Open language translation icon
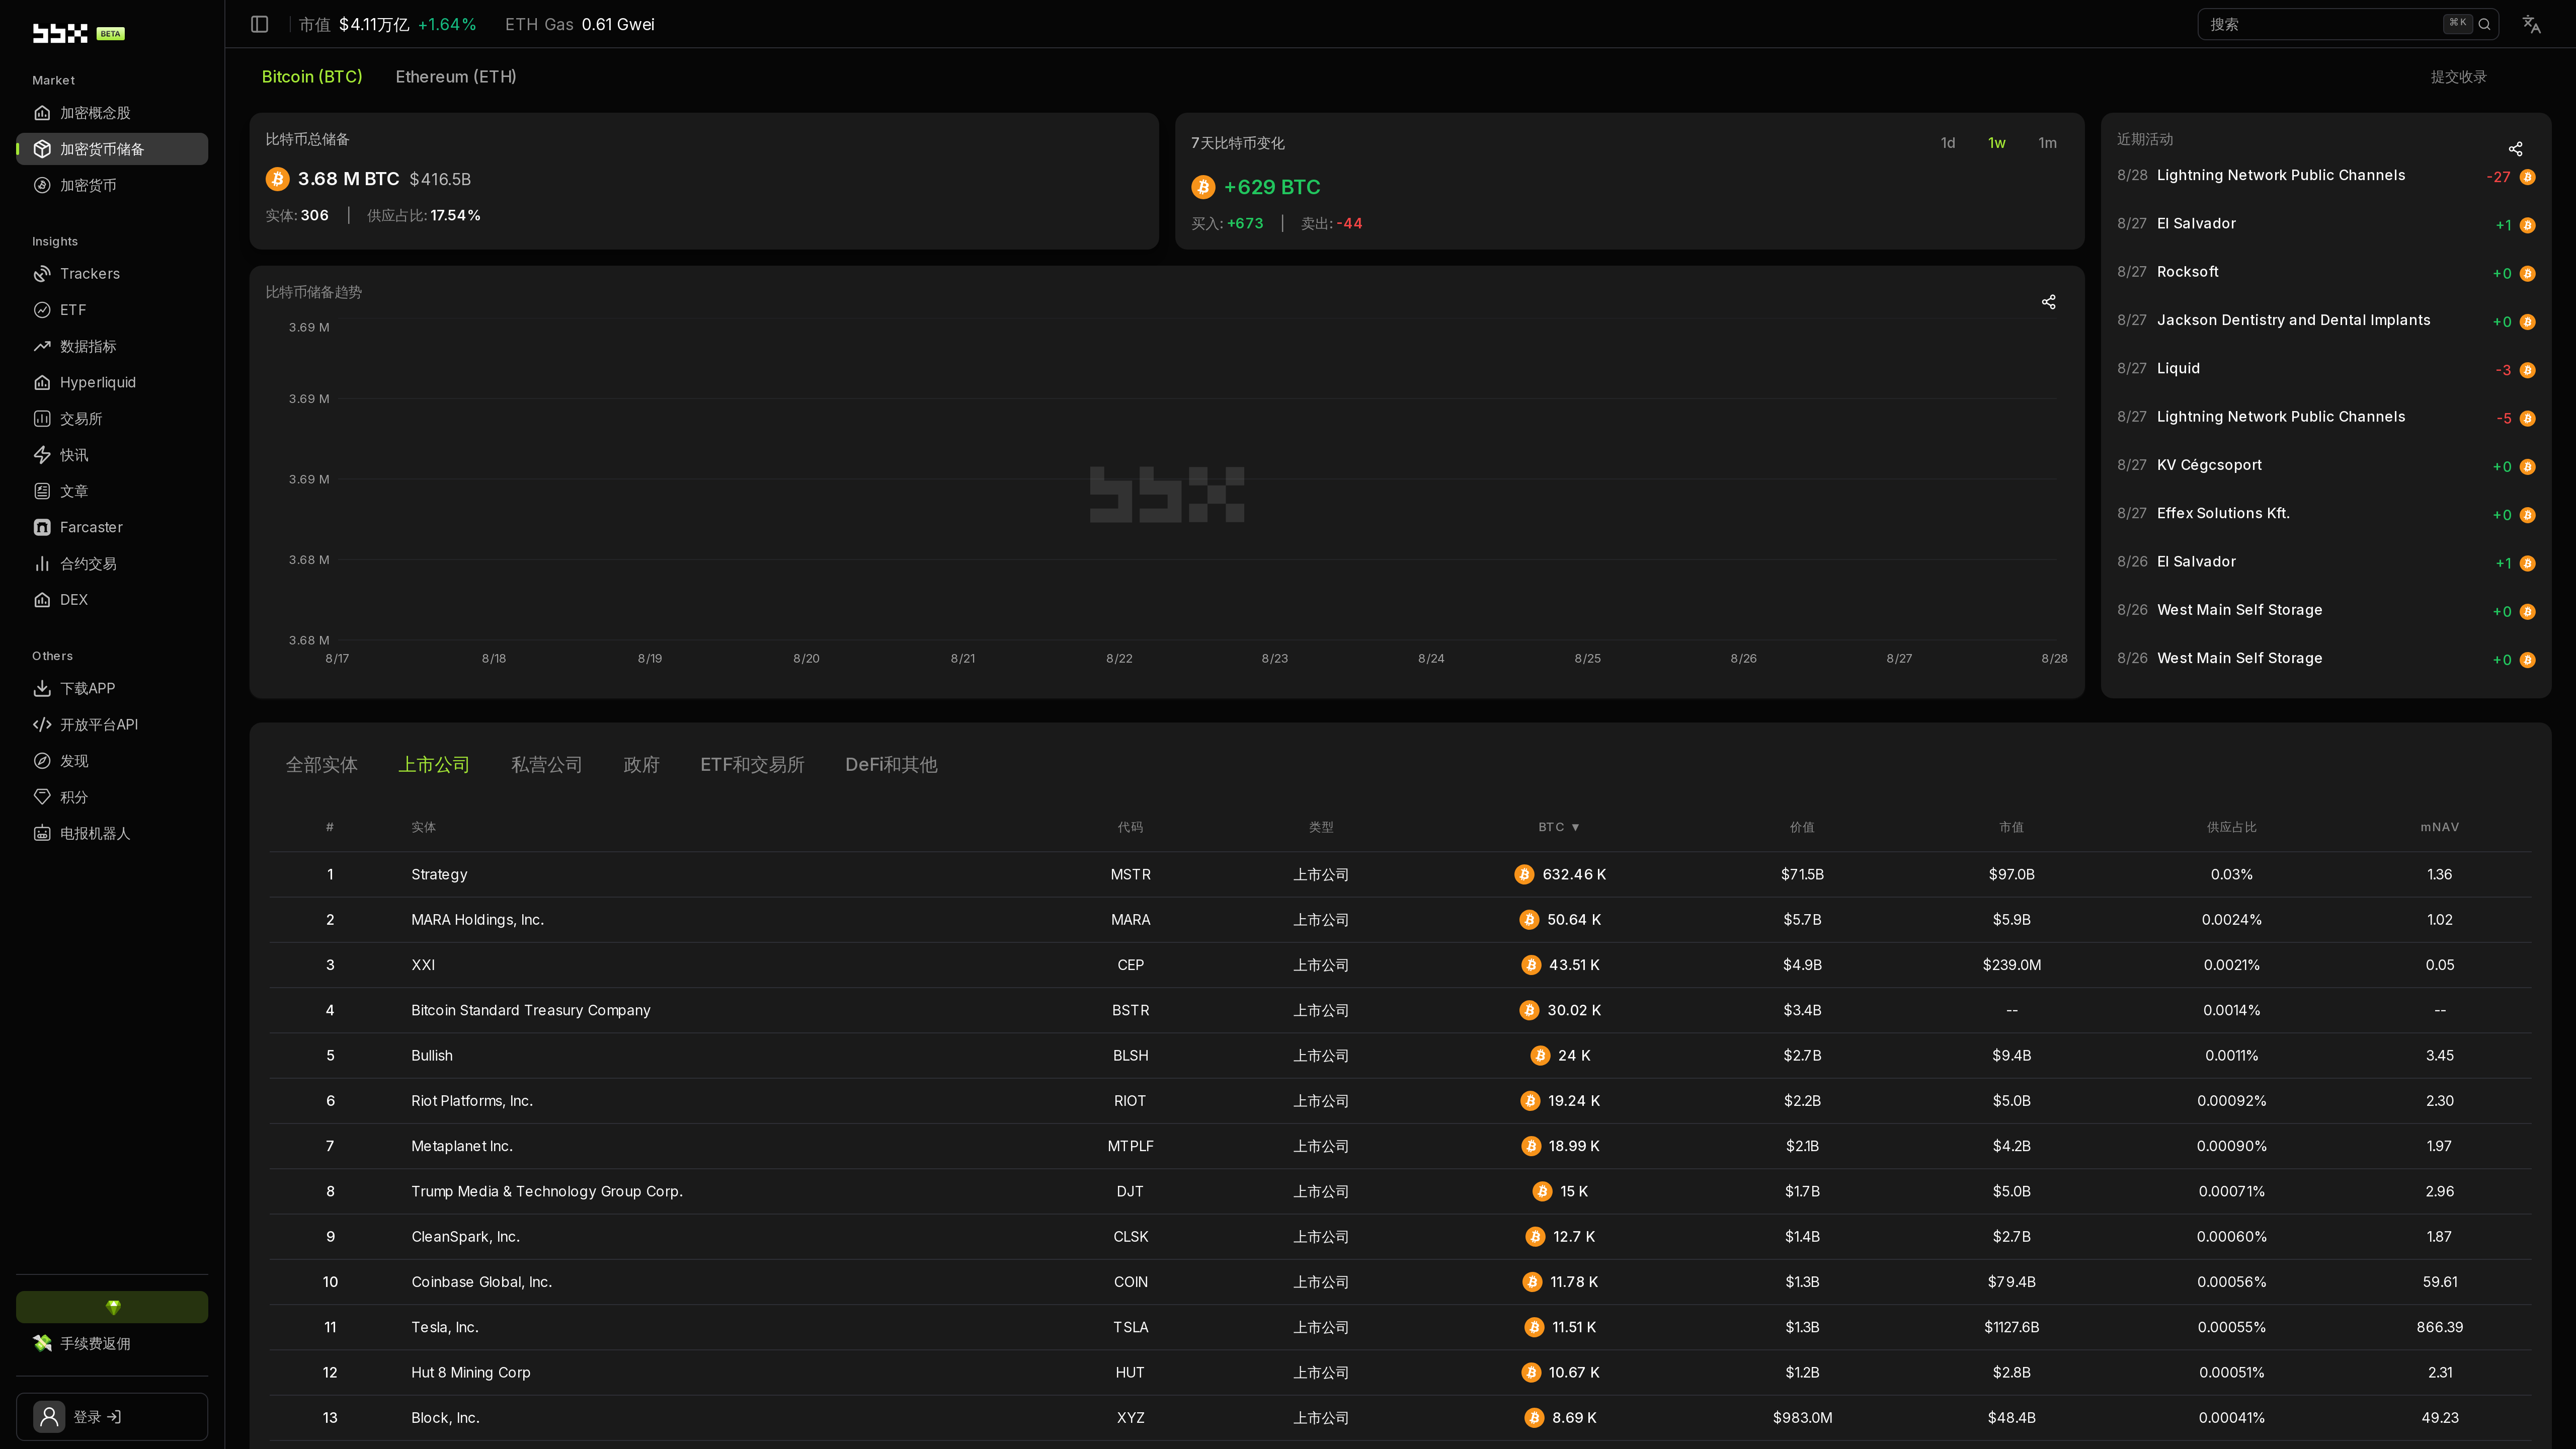 point(2531,24)
